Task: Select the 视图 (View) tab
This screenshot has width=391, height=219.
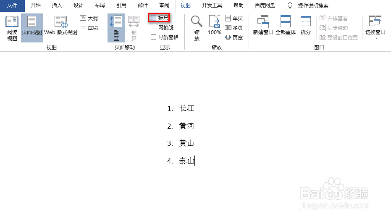Action: click(186, 5)
